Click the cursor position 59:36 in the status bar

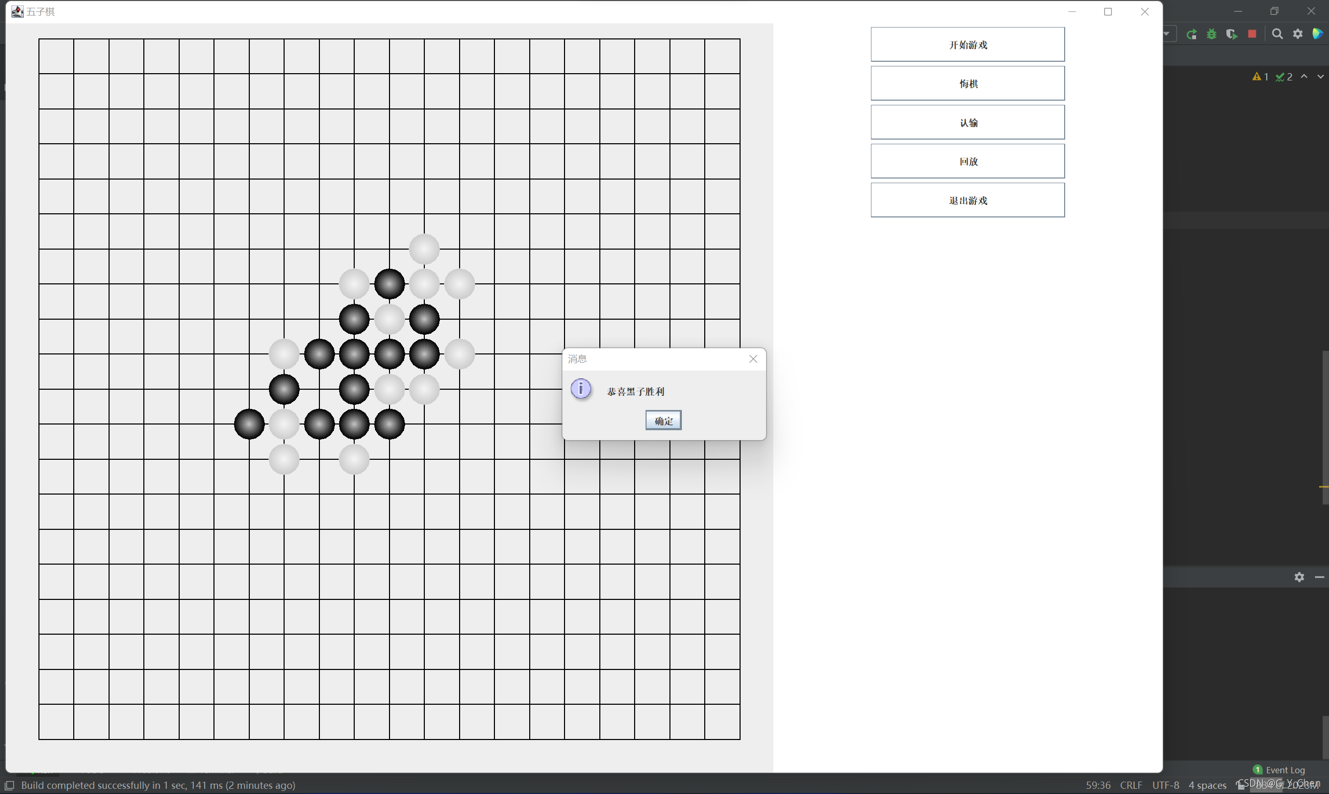1098,785
